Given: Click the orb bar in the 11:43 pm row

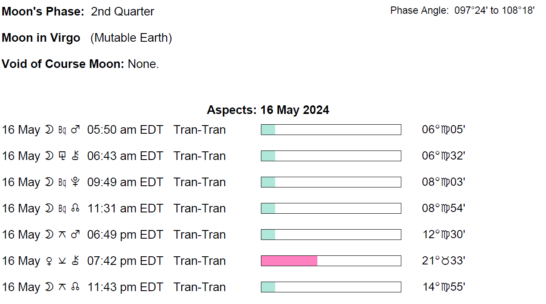Looking at the screenshot, I should click(331, 287).
